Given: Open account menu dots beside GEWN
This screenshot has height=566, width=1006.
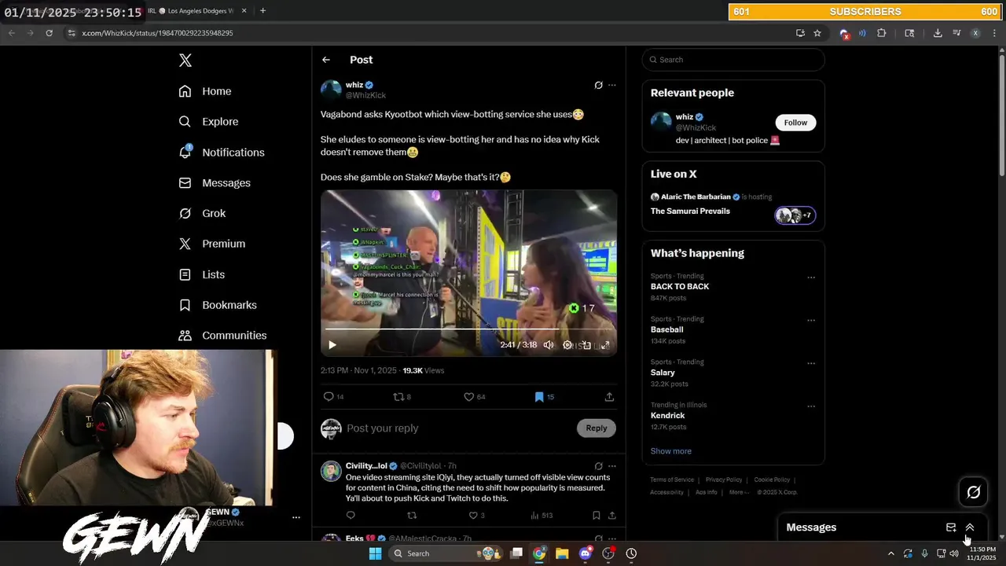Looking at the screenshot, I should 296,517.
